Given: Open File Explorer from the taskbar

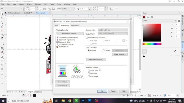Looking at the screenshot, I should (x=63, y=101).
